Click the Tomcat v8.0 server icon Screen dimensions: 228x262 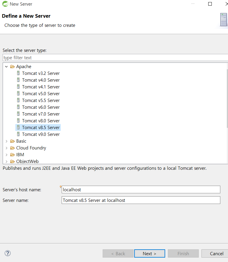[18, 121]
